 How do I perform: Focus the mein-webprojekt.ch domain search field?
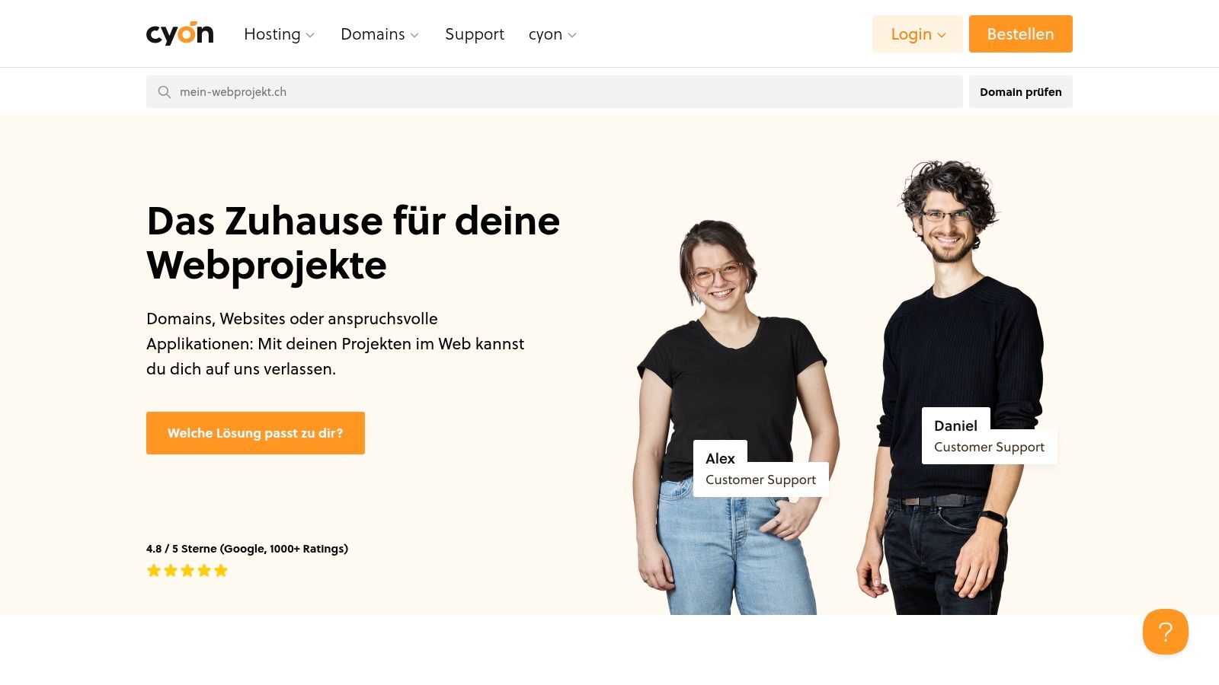554,92
